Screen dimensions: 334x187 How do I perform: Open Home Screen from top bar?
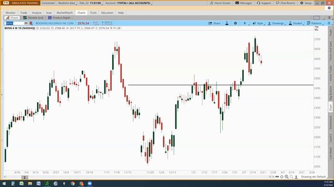point(220,3)
